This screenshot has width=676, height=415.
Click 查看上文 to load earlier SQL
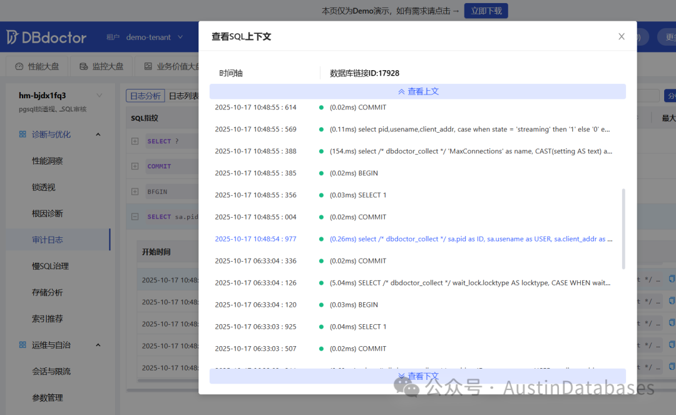click(417, 91)
